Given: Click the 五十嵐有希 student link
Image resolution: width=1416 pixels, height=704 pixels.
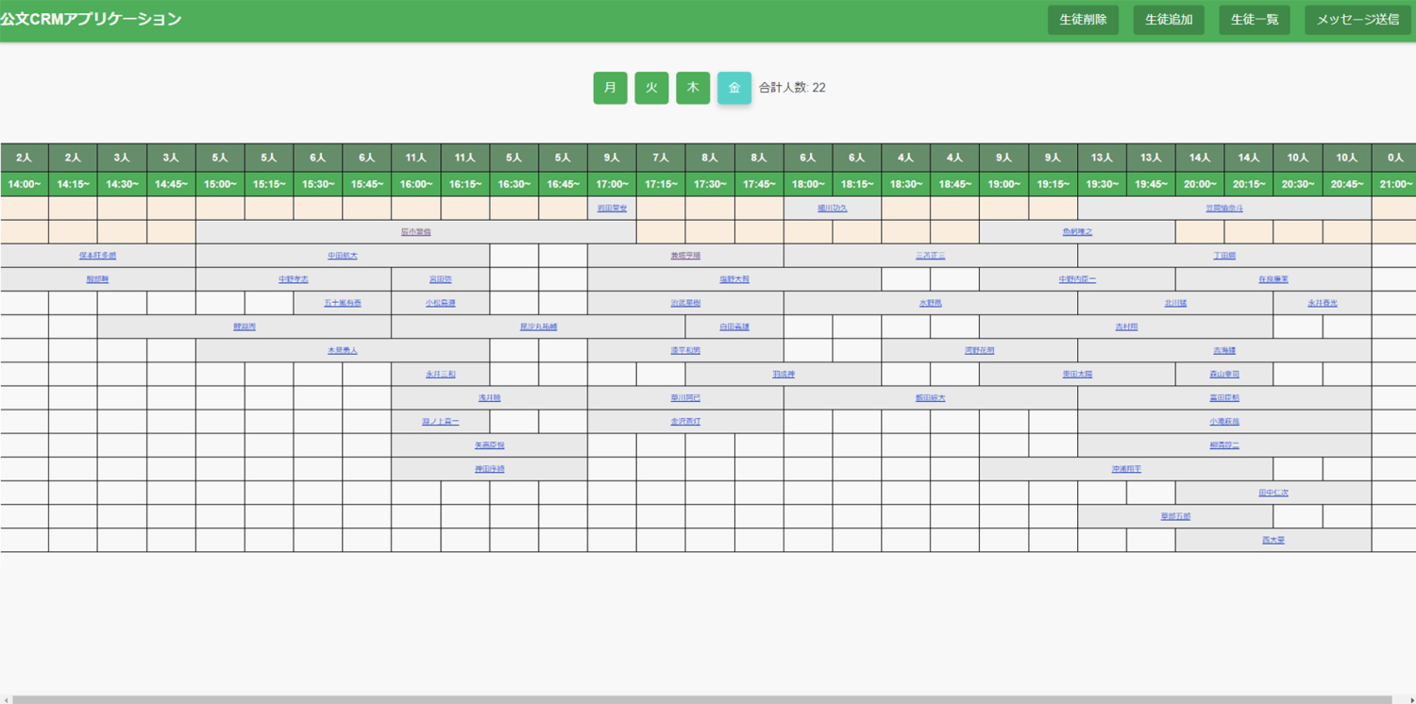Looking at the screenshot, I should coord(343,303).
